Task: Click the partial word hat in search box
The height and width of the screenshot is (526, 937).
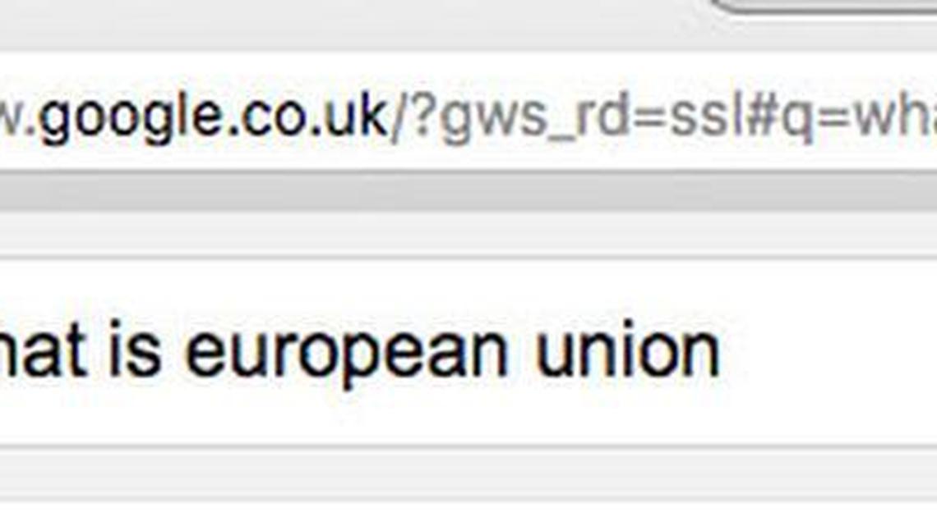Action: pyautogui.click(x=43, y=352)
